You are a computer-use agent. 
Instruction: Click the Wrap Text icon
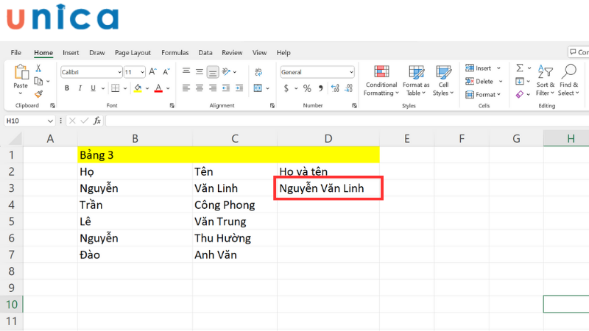click(x=258, y=71)
